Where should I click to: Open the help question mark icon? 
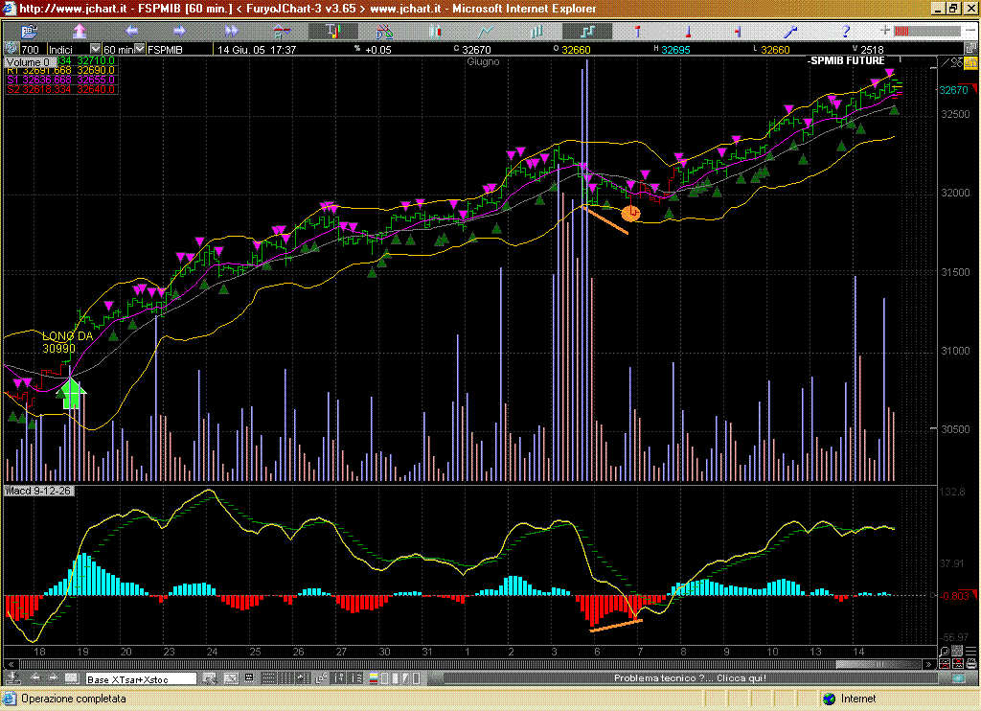point(845,32)
